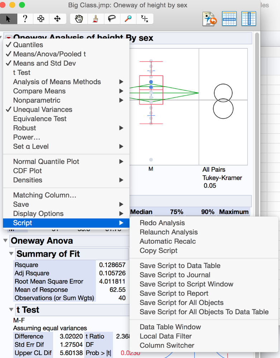The image size is (280, 358).
Task: Choose Matching Column… menu item
Action: [x=66, y=195]
